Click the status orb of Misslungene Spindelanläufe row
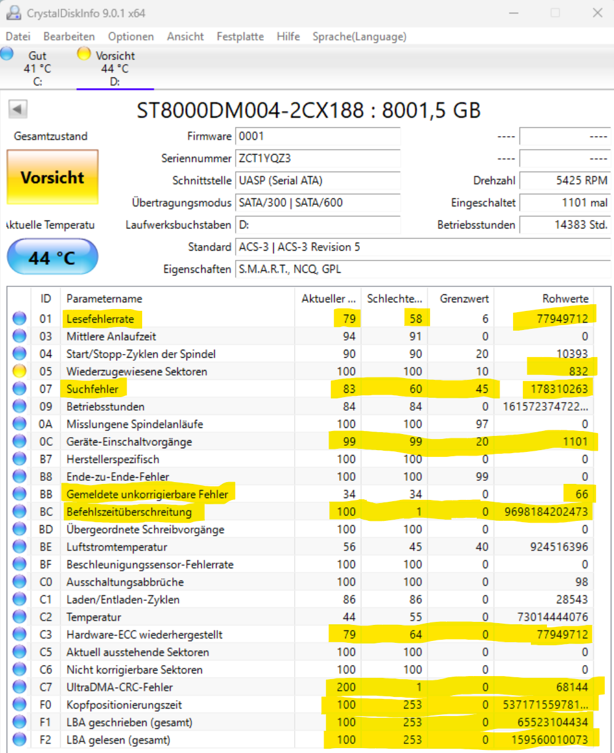Image resolution: width=614 pixels, height=753 pixels. pyautogui.click(x=20, y=424)
